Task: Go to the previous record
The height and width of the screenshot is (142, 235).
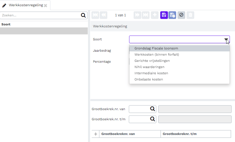Action: (x=103, y=15)
